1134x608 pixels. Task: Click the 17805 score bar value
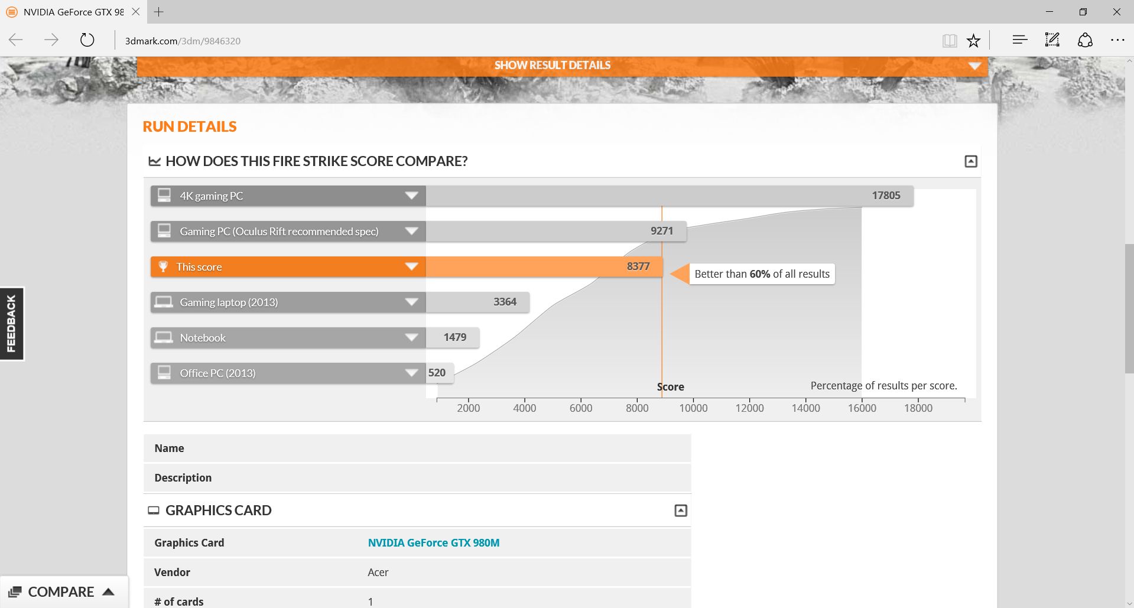[x=886, y=196]
